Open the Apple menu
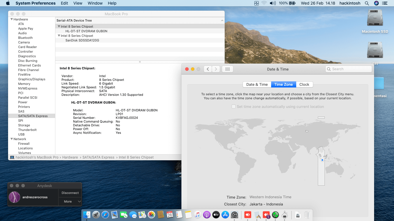This screenshot has height=221, width=394. [8, 3]
